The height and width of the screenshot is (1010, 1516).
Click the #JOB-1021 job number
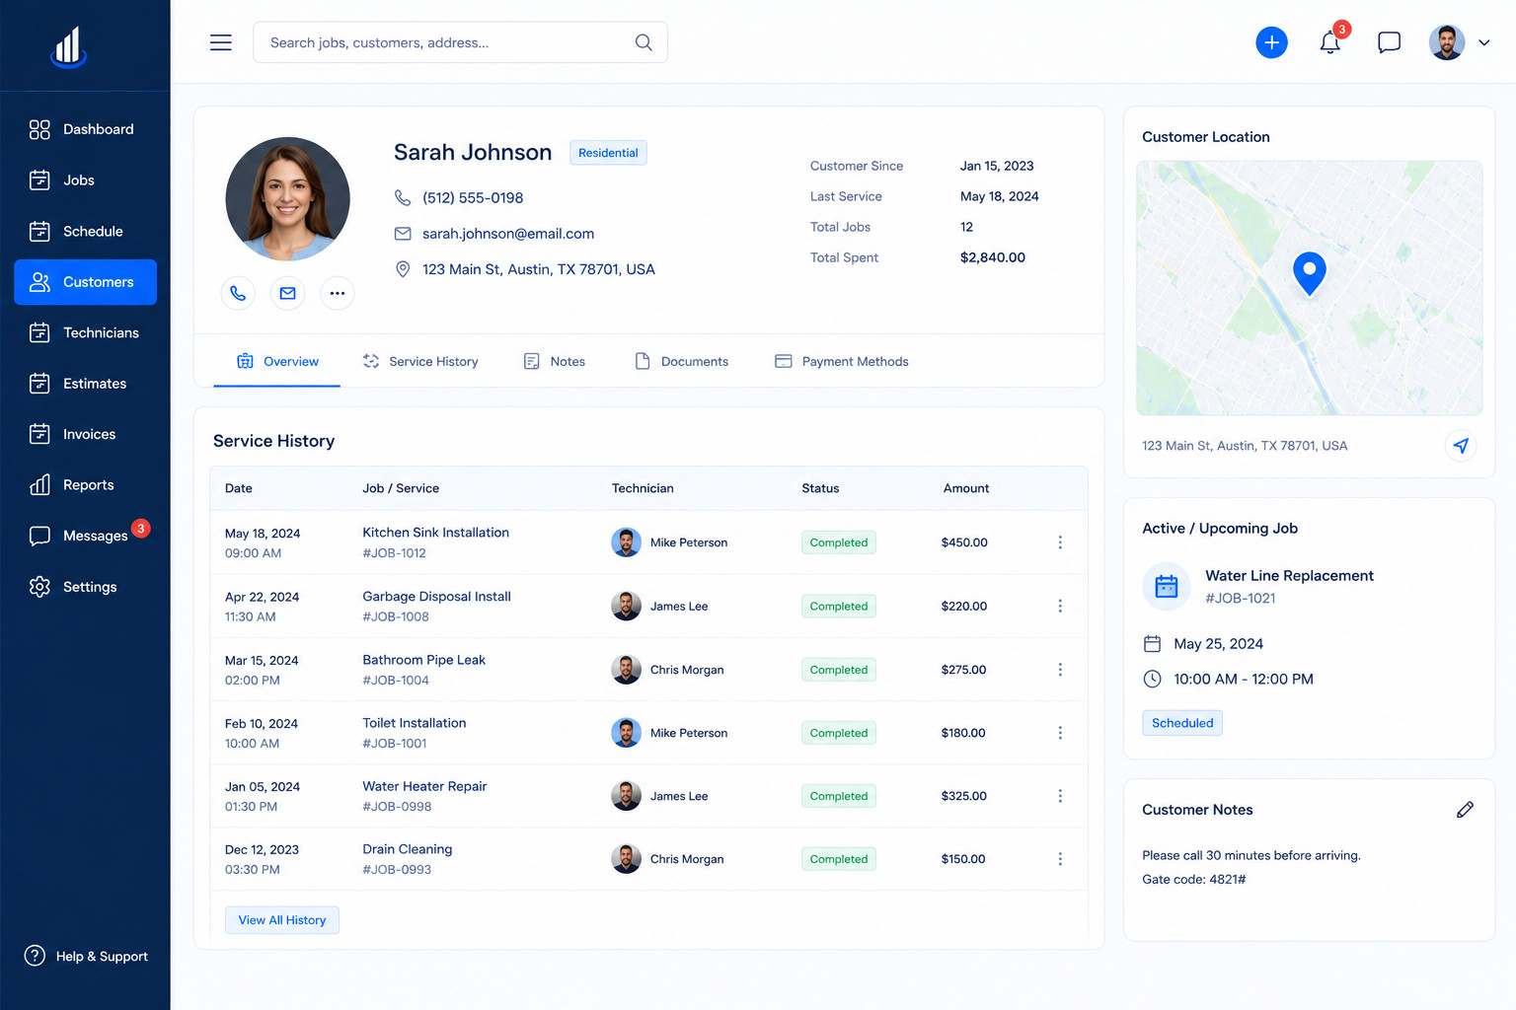tap(1241, 599)
